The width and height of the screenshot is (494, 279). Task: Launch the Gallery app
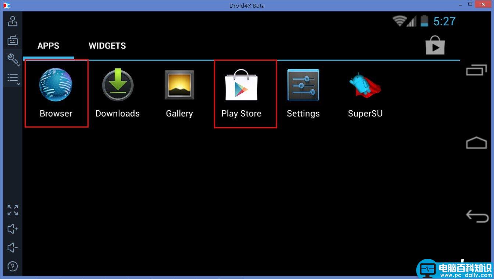point(179,93)
